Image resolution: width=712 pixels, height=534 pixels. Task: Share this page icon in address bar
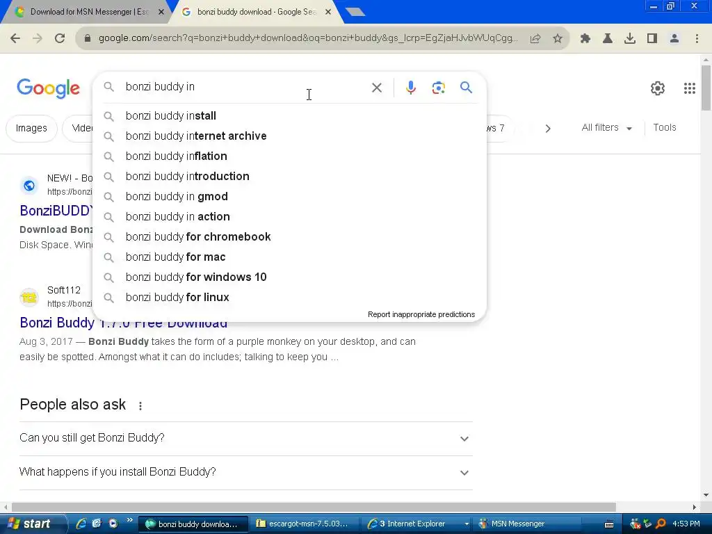click(x=535, y=39)
